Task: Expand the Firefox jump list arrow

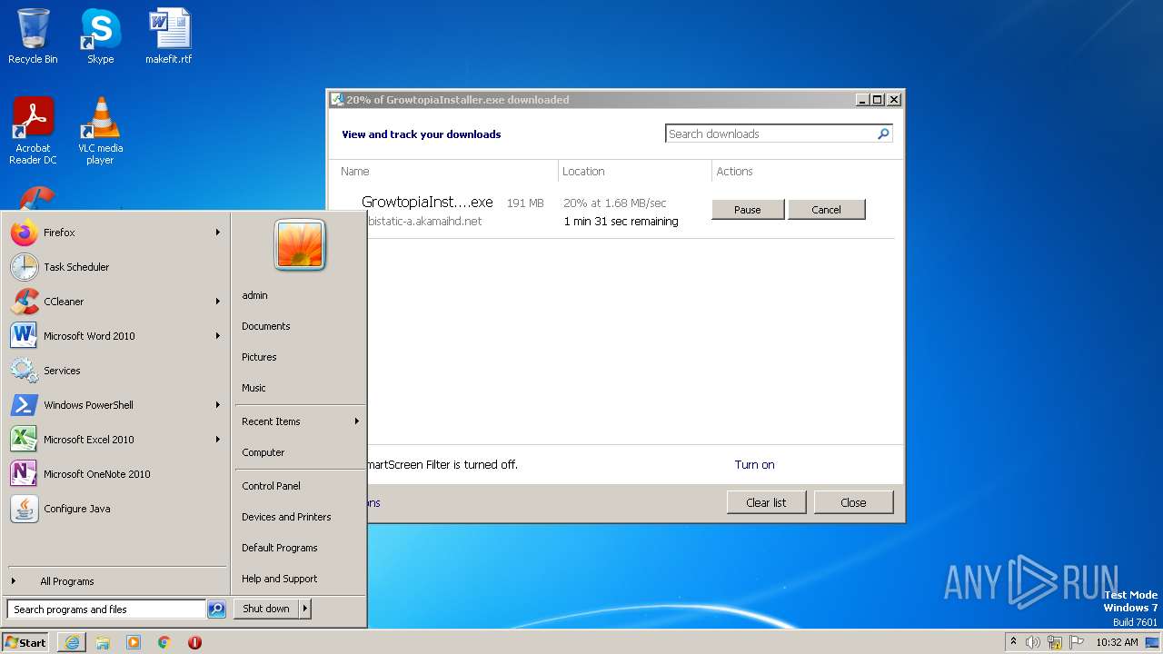Action: coord(218,233)
